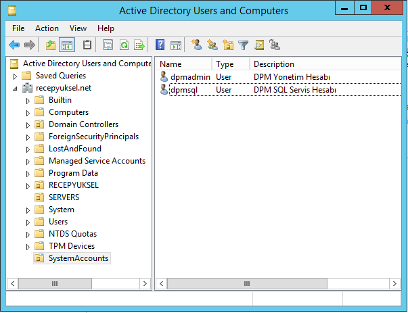Viewport: 408px width, 313px height.
Task: Toggle Show/Hide Console Tree toolbar icon
Action: point(66,45)
